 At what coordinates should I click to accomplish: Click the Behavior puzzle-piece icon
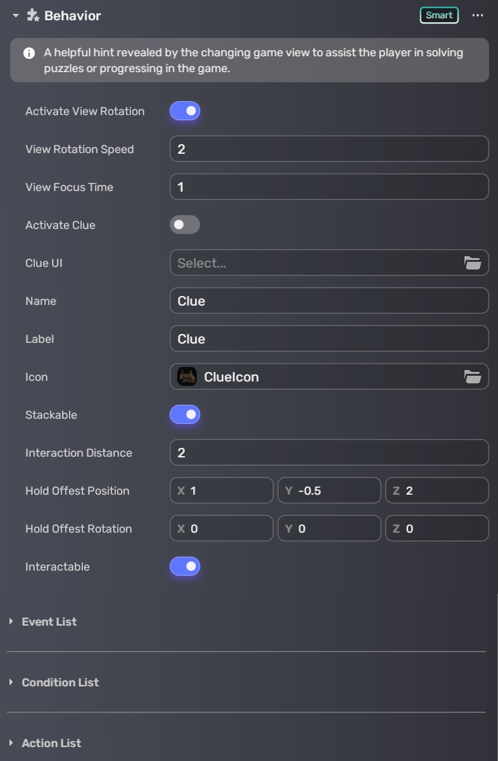point(33,15)
